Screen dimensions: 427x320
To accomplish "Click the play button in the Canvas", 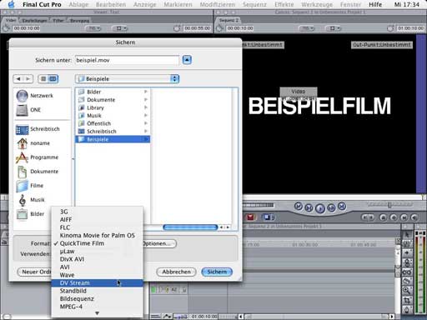I will pyautogui.click(x=320, y=207).
